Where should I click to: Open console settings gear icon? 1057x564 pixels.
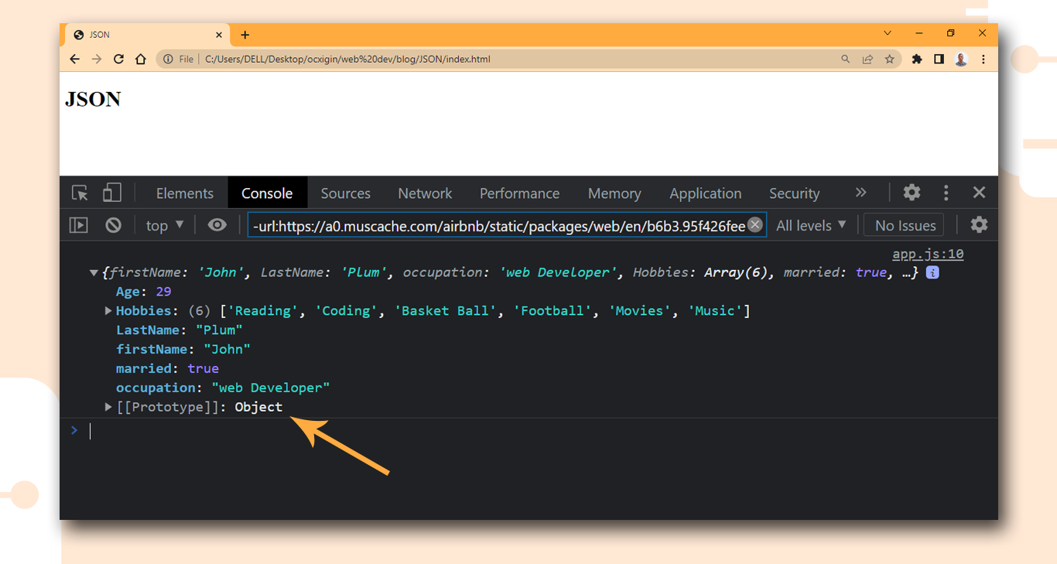[x=979, y=225]
